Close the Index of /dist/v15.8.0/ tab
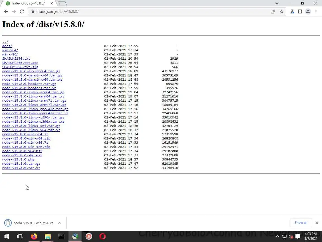 click(x=52, y=3)
